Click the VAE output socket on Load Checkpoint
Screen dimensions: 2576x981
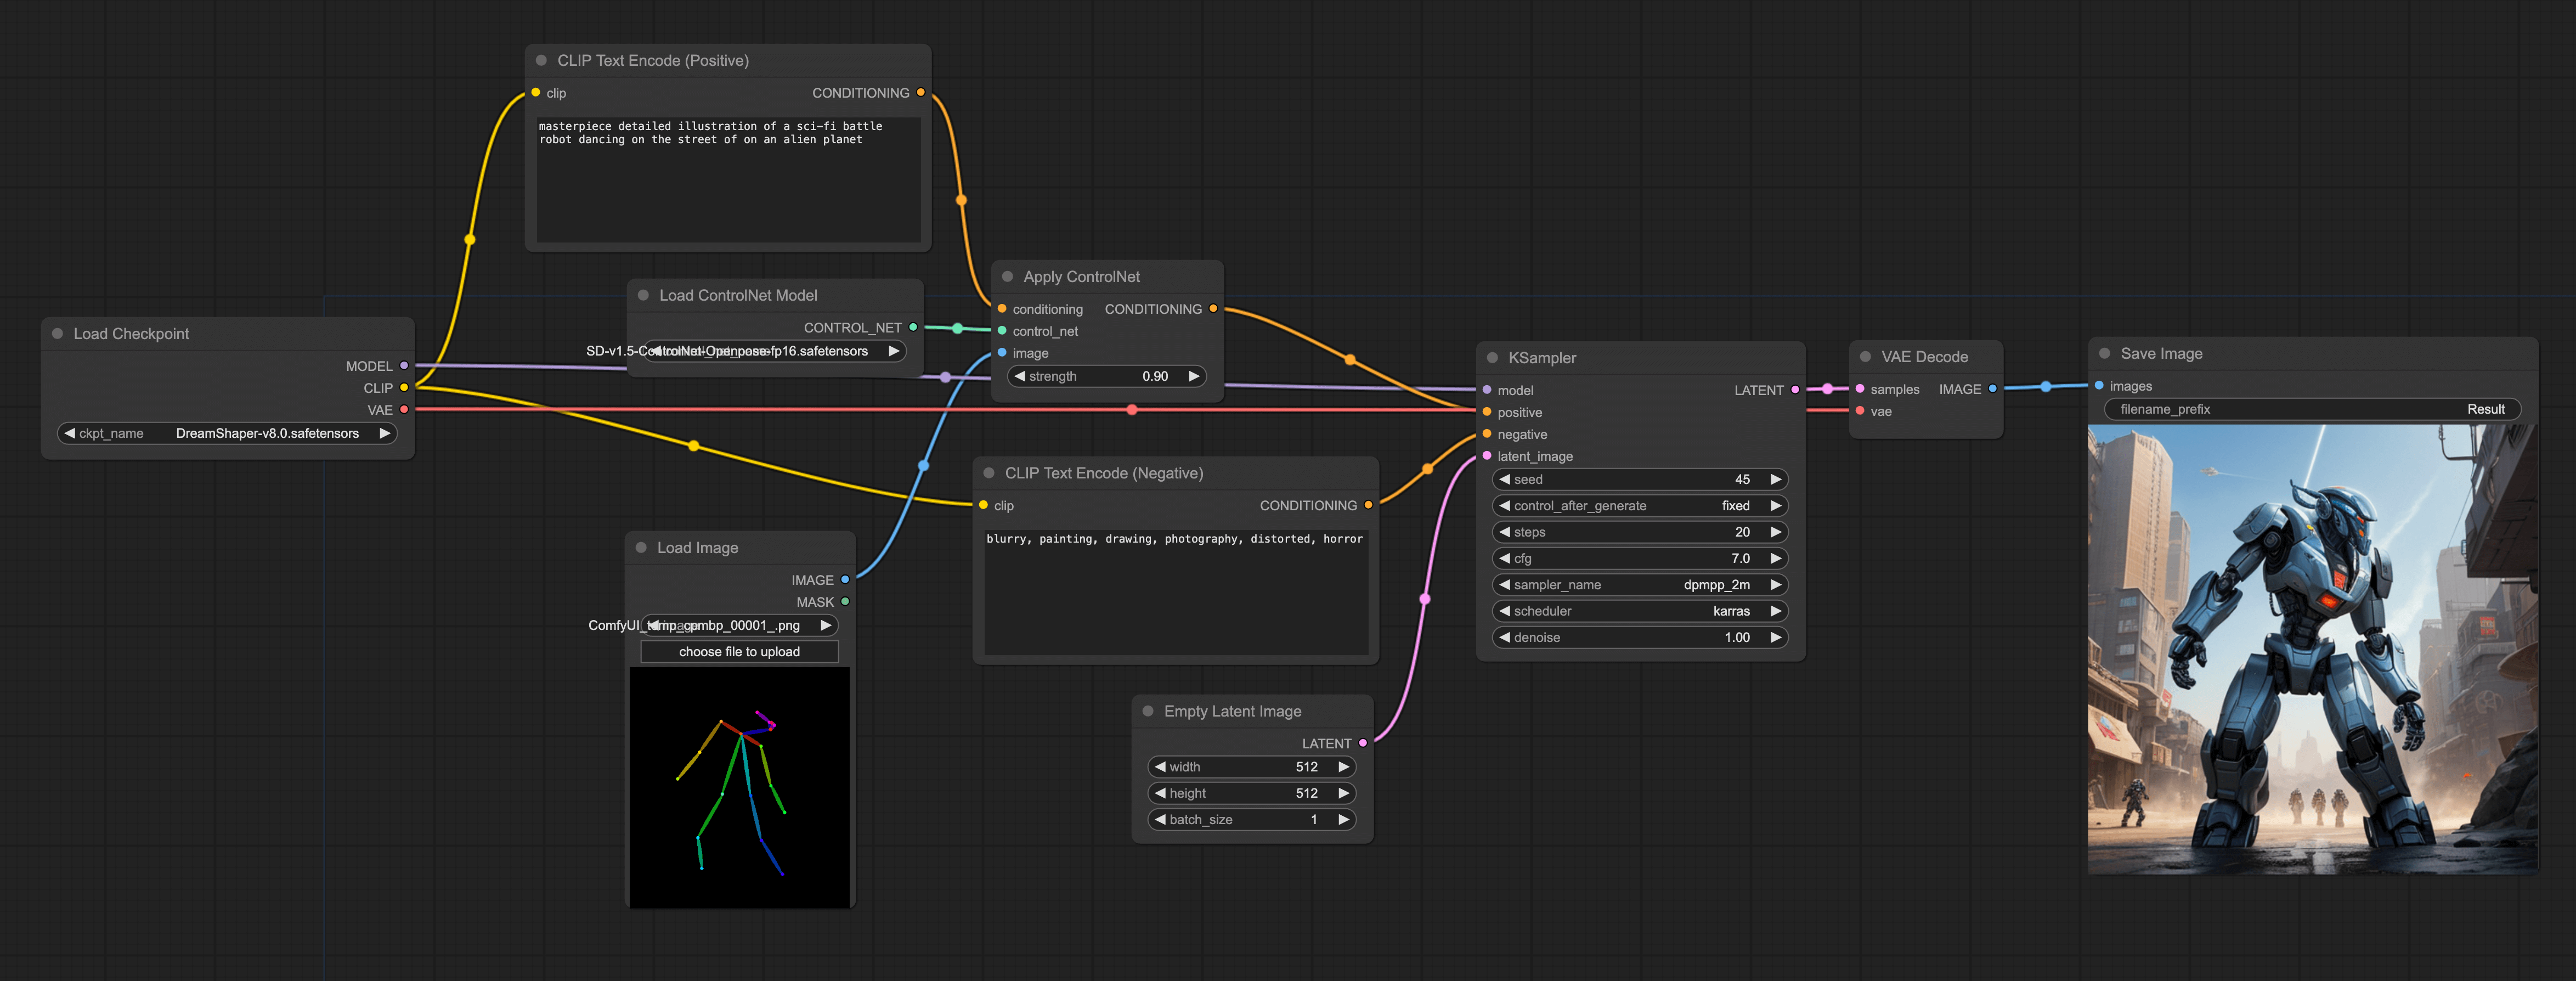pyautogui.click(x=404, y=410)
